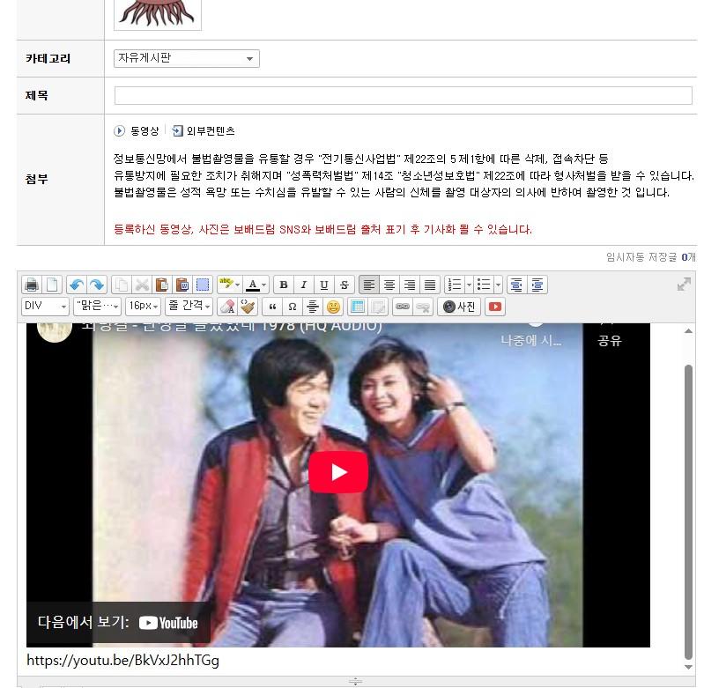Viewport: 704px width, 688px height.
Task: Open the font family dropdown
Action: [97, 306]
